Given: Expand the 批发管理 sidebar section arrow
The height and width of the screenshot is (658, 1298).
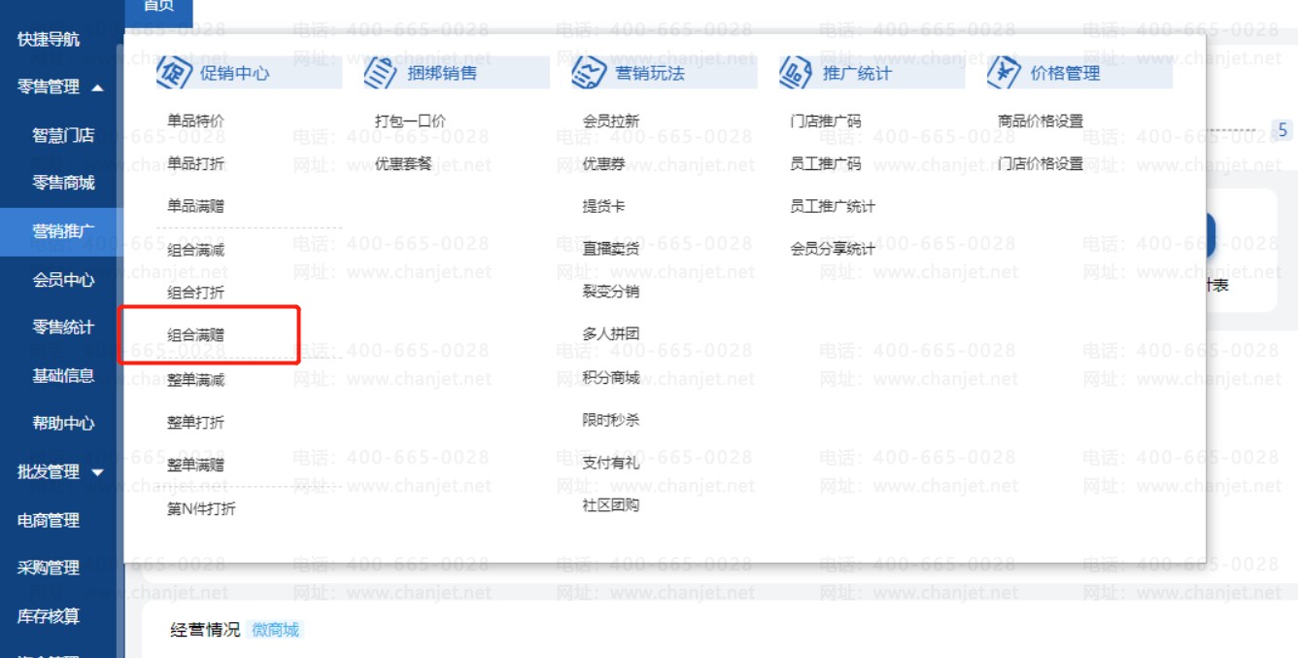Looking at the screenshot, I should pos(97,472).
